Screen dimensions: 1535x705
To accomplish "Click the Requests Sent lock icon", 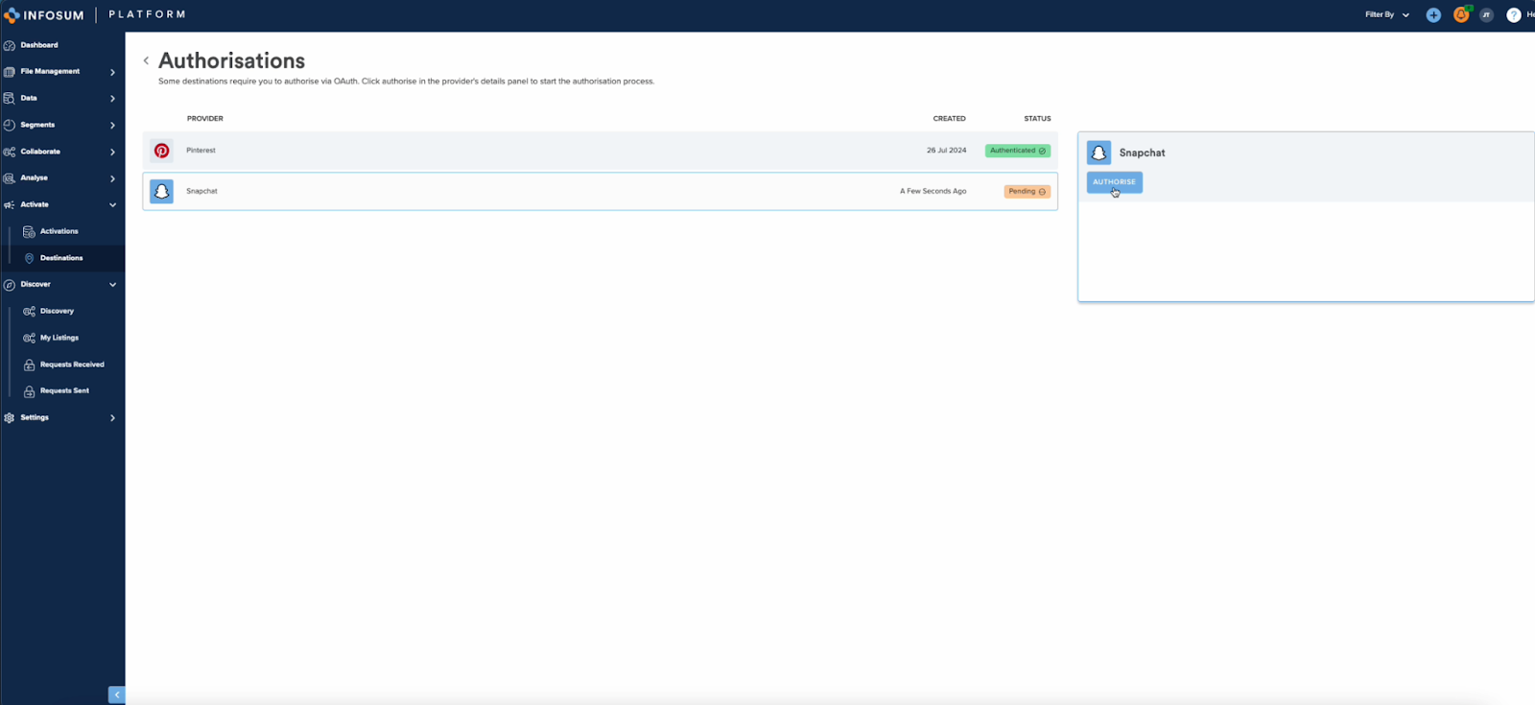I will (29, 391).
